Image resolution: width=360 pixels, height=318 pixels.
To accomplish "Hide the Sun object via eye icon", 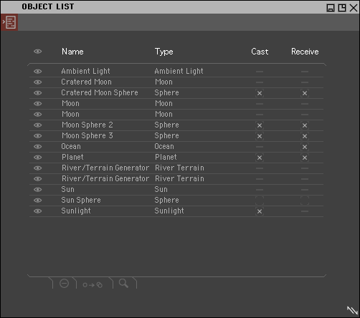I will pyautogui.click(x=38, y=189).
